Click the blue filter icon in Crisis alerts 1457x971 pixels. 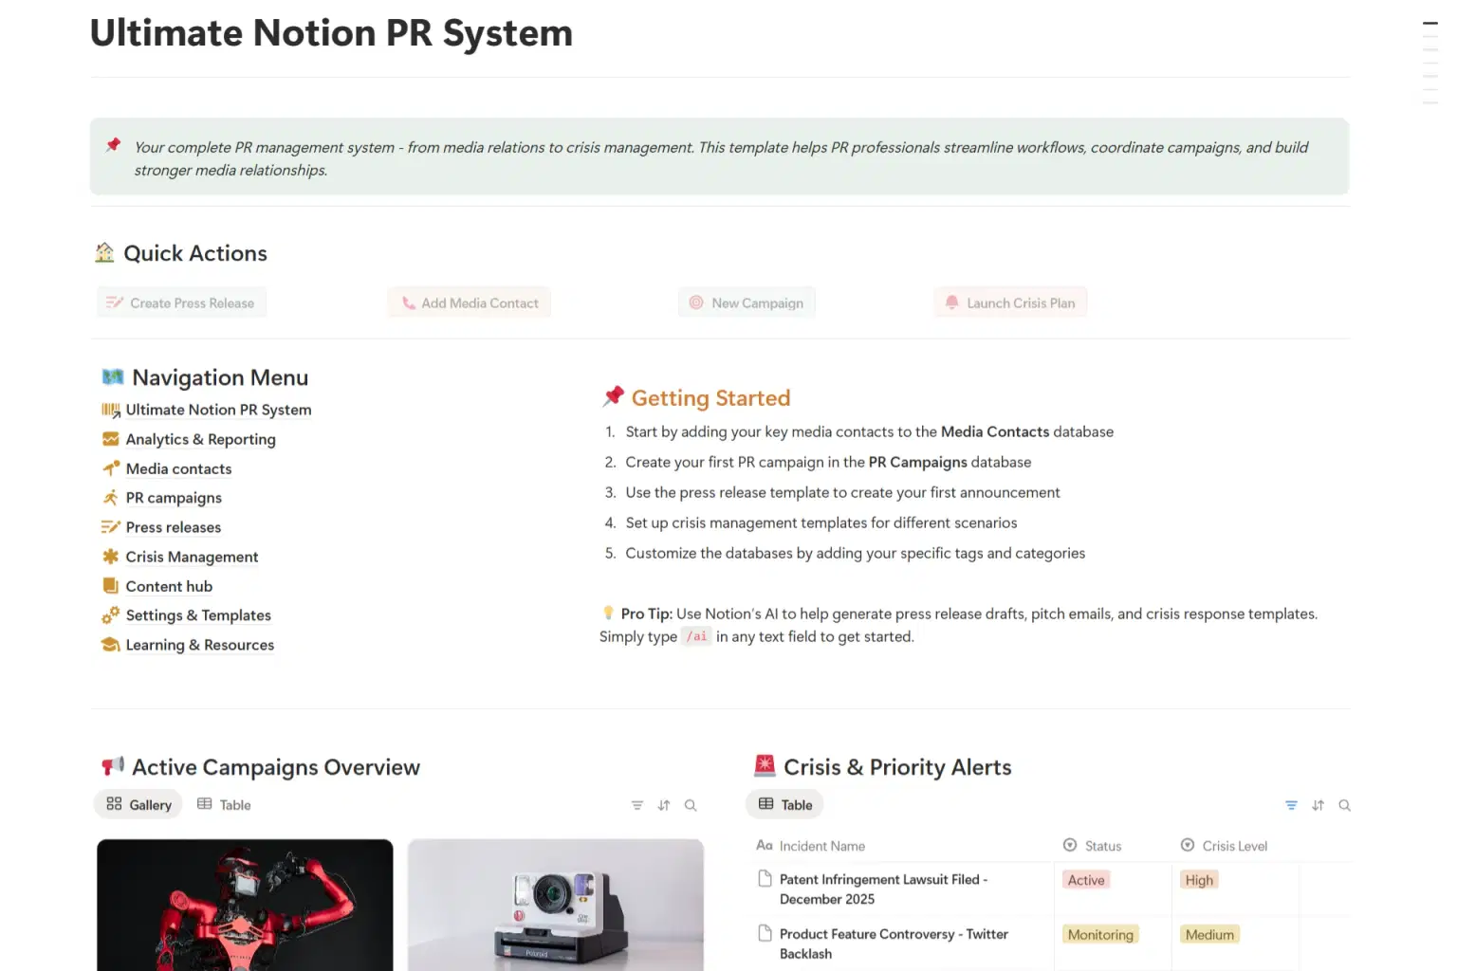pos(1291,805)
